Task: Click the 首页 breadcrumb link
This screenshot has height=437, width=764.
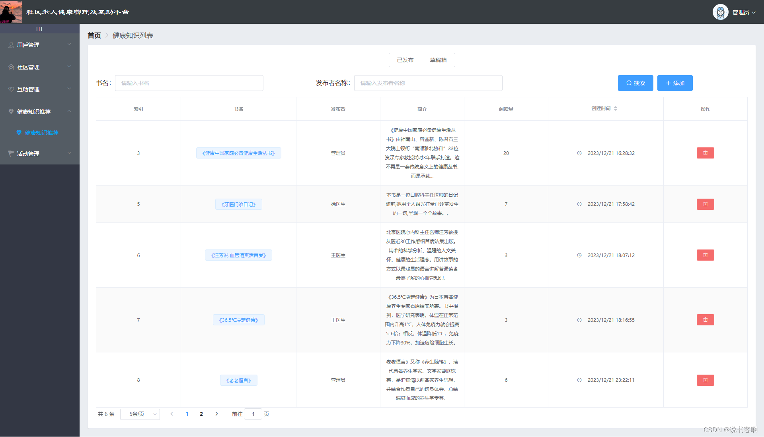Action: point(94,35)
